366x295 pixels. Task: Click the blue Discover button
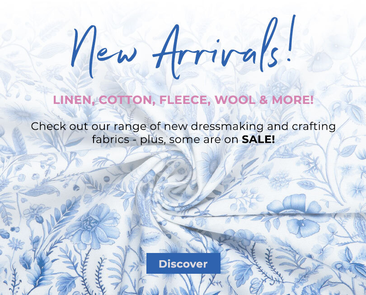[x=183, y=263]
